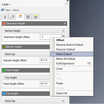The width and height of the screenshot is (104, 104).
Task: Collapse the Clearance Height section
Action: point(65,23)
